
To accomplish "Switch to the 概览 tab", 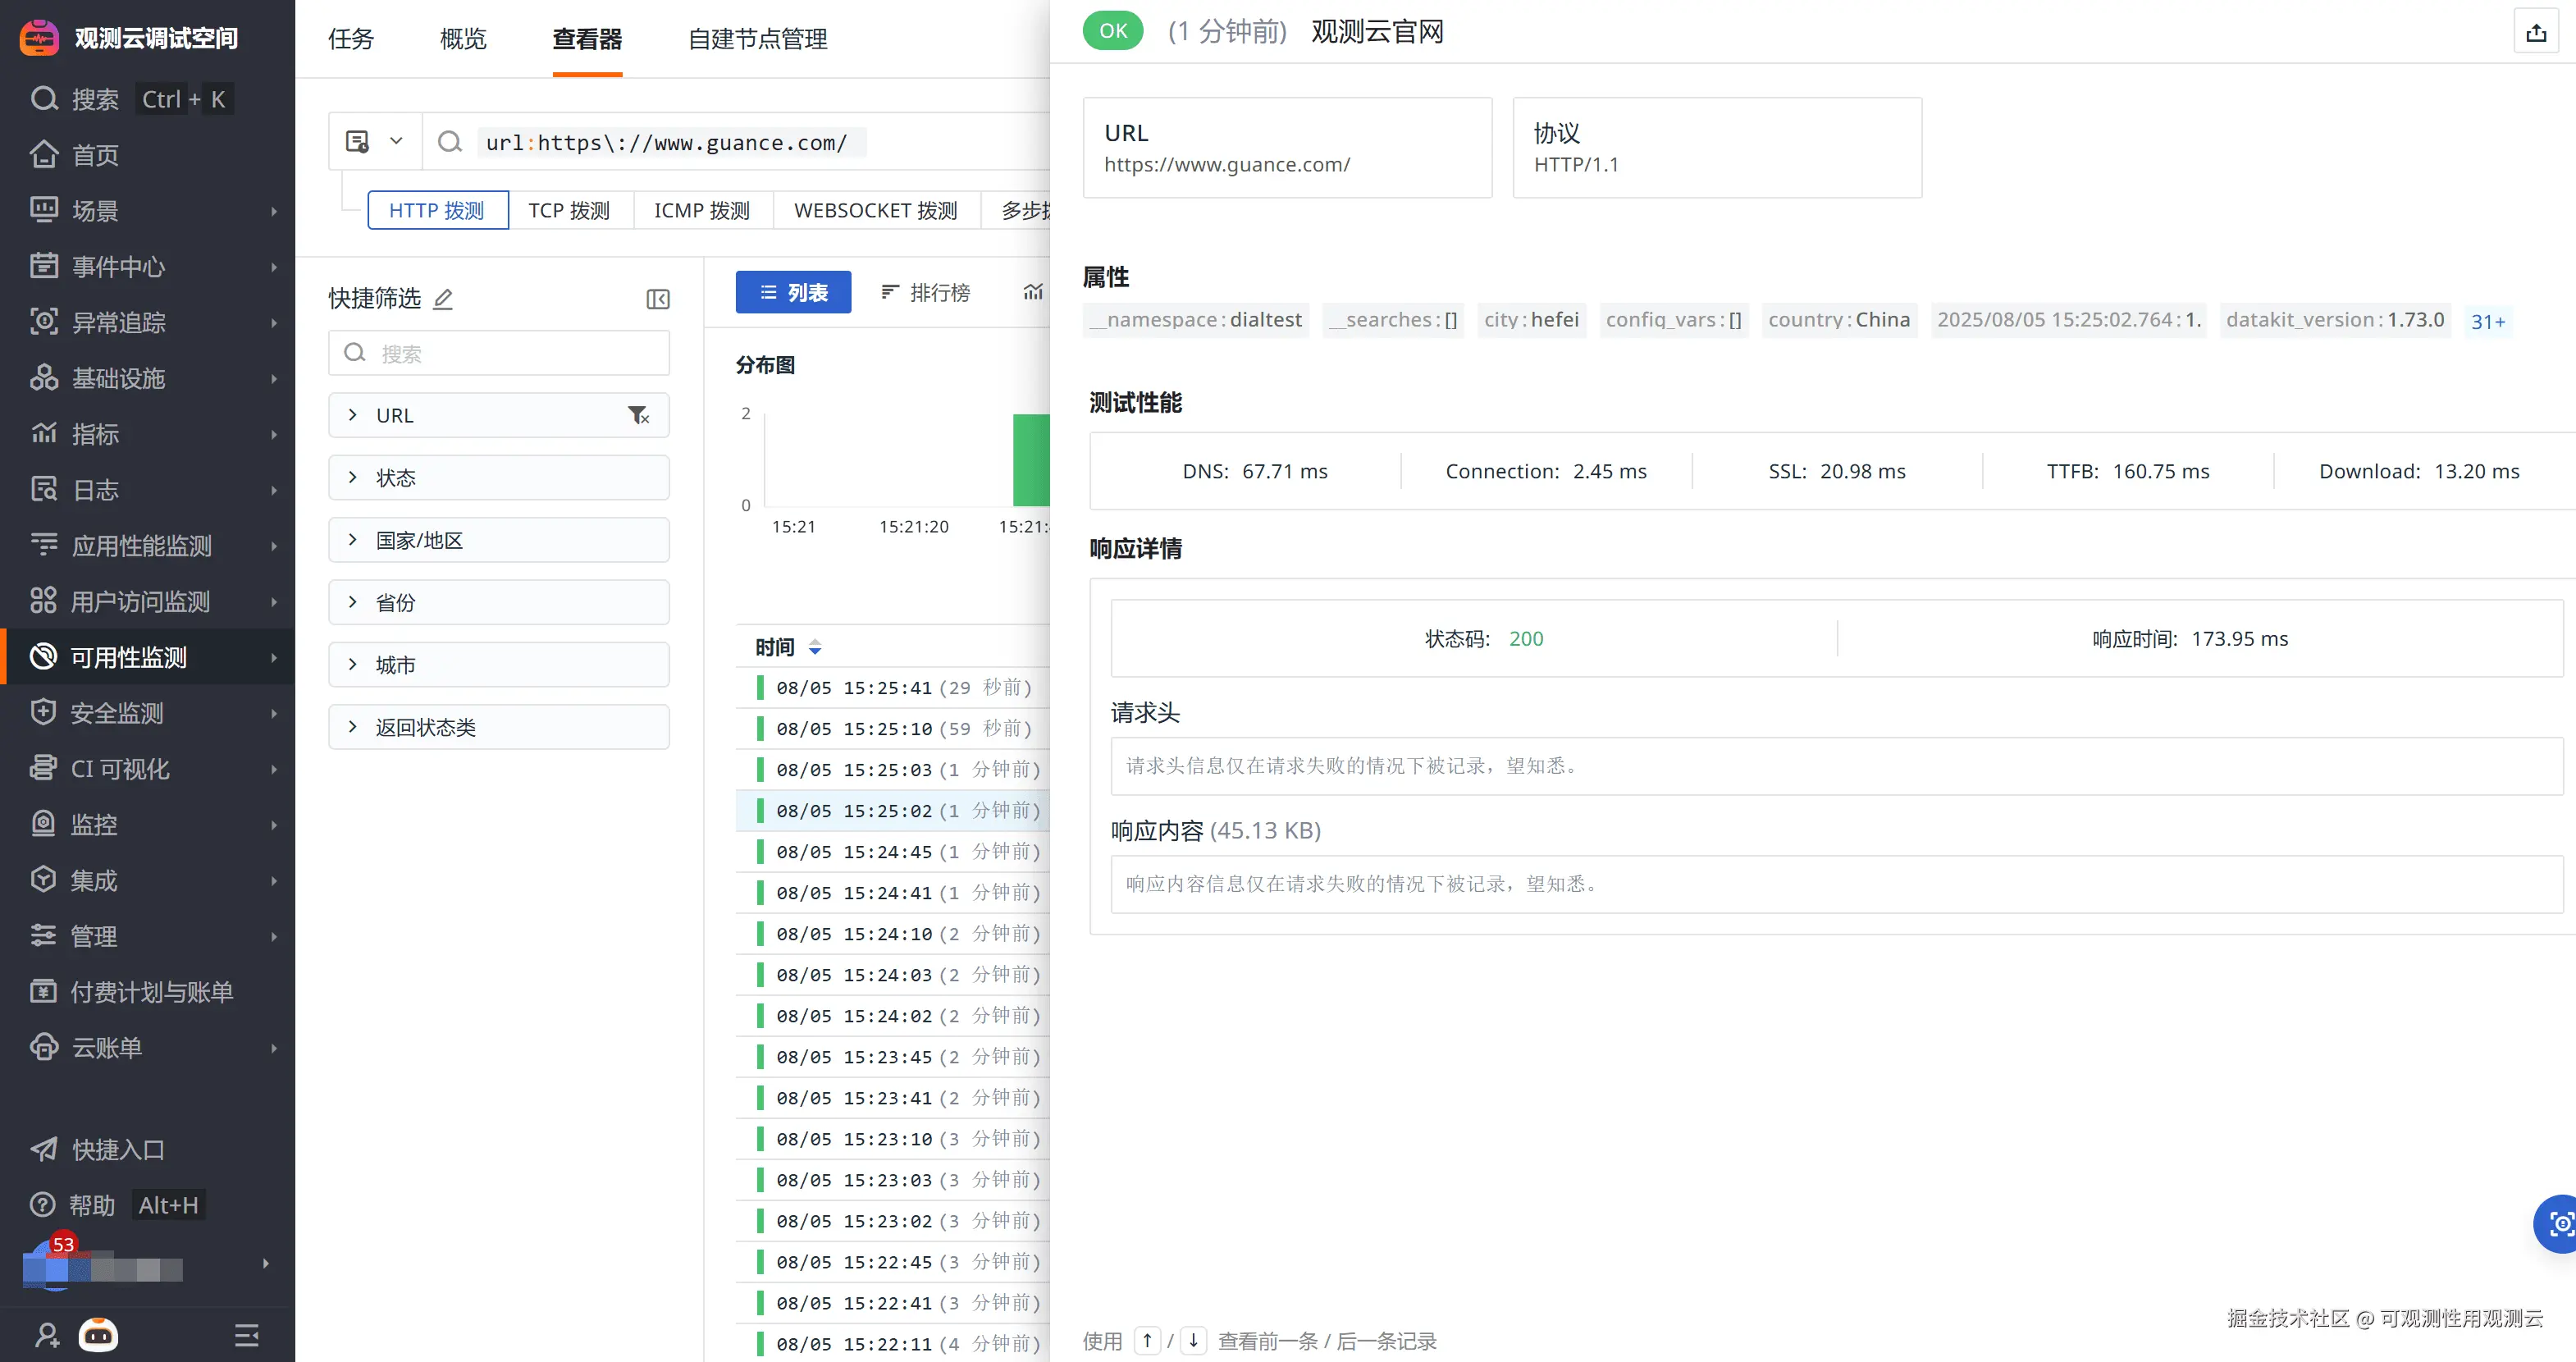I will coord(463,39).
